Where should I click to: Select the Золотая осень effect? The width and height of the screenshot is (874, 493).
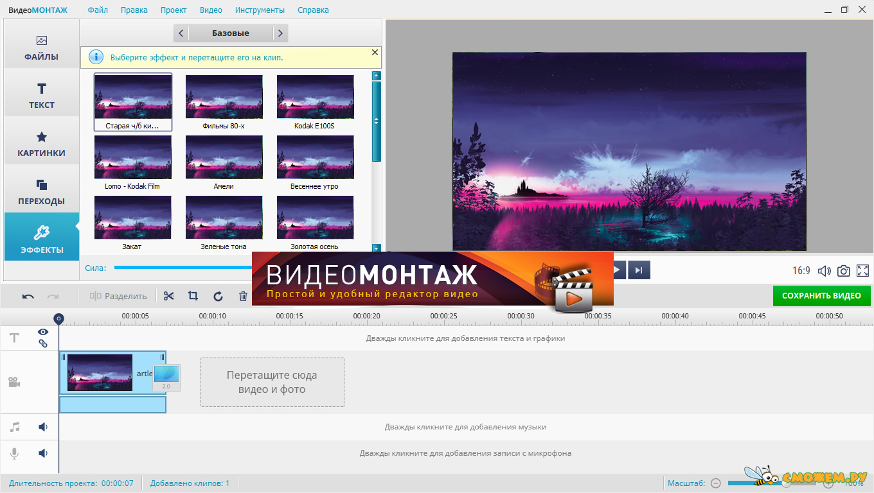(x=315, y=223)
